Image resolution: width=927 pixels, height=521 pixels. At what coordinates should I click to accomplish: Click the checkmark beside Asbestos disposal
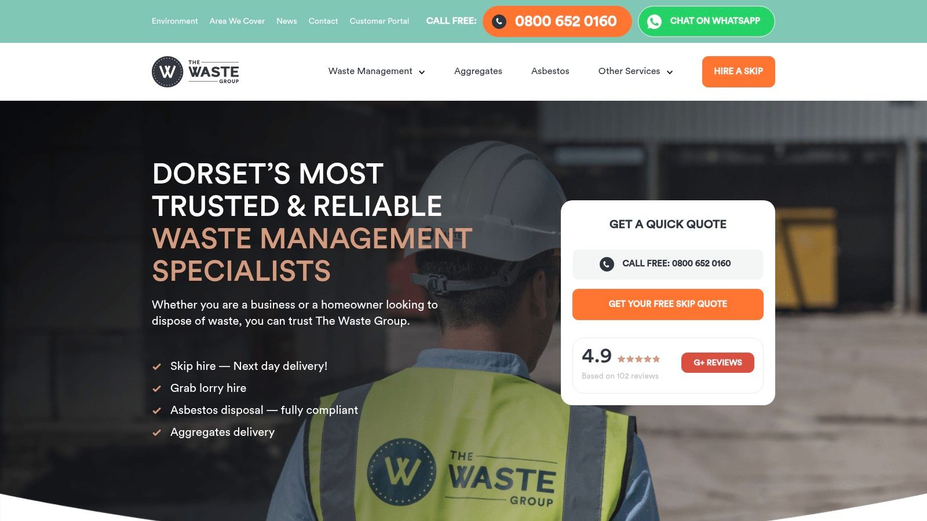tap(157, 410)
